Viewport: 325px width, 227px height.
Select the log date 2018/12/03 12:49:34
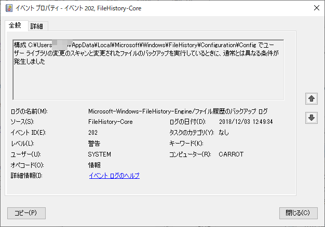(x=246, y=122)
